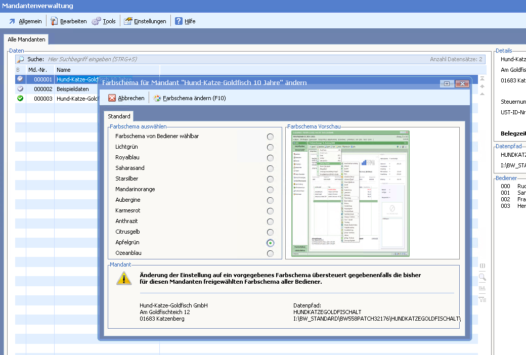Open Tools via the gears icon

click(96, 21)
